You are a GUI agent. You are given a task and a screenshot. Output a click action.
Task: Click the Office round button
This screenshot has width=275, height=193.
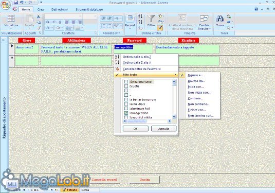pyautogui.click(x=6, y=5)
